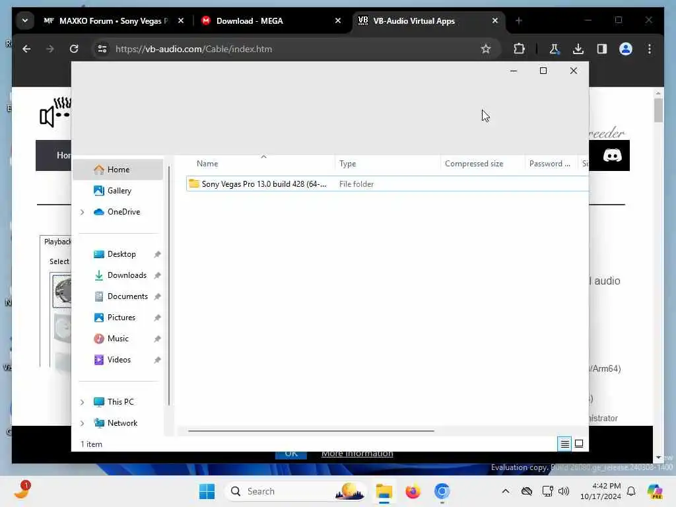Unpin Desktop using its pin icon
Screen dimensions: 676x507
157,254
